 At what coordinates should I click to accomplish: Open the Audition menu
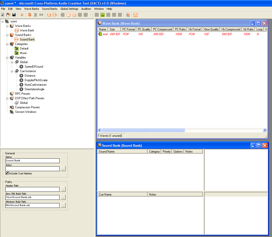pyautogui.click(x=86, y=9)
